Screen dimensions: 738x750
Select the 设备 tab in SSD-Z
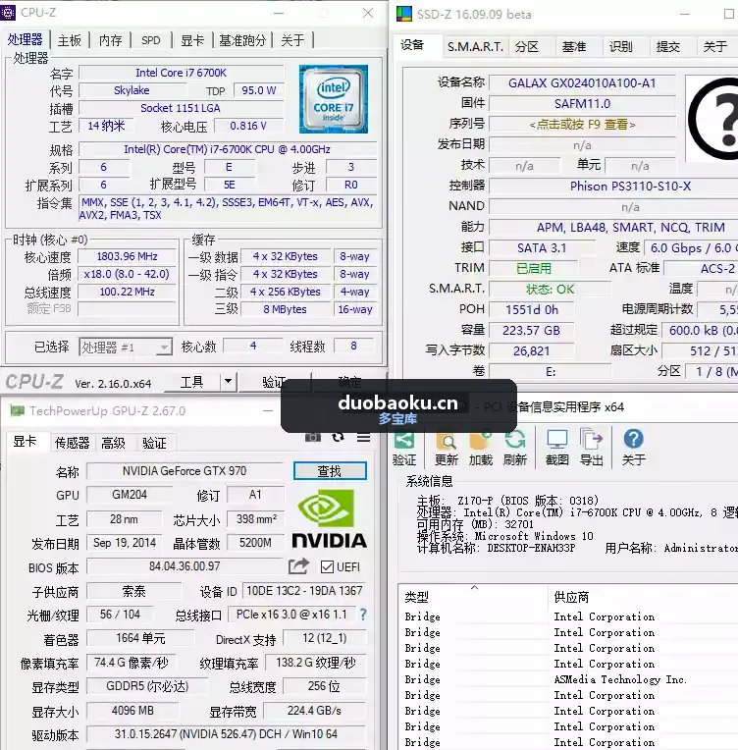click(x=412, y=45)
